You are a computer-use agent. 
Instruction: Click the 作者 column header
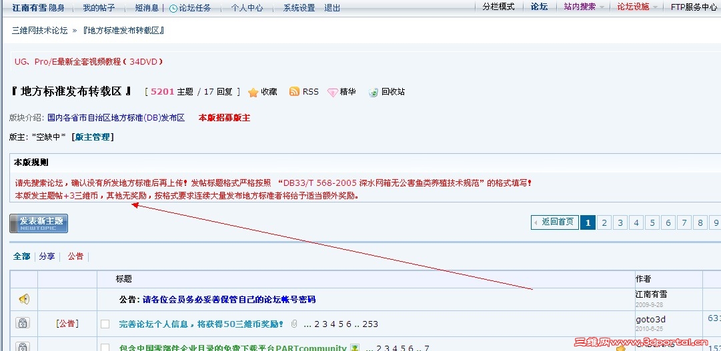[643, 279]
